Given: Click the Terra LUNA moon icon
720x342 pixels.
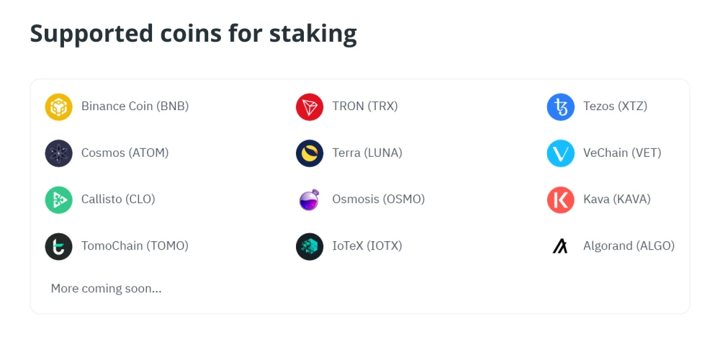Looking at the screenshot, I should [x=310, y=153].
